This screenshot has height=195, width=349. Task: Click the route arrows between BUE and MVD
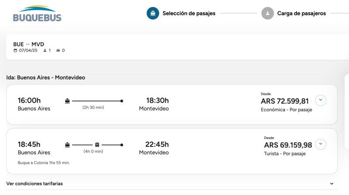(x=28, y=44)
